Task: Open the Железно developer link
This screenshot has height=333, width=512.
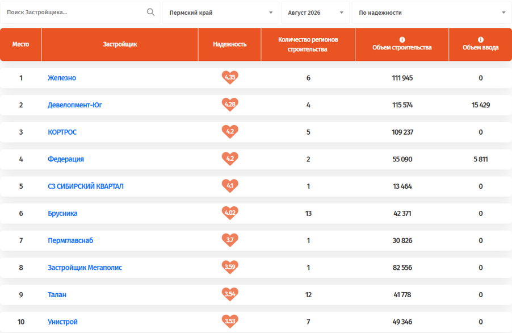Action: pyautogui.click(x=62, y=78)
